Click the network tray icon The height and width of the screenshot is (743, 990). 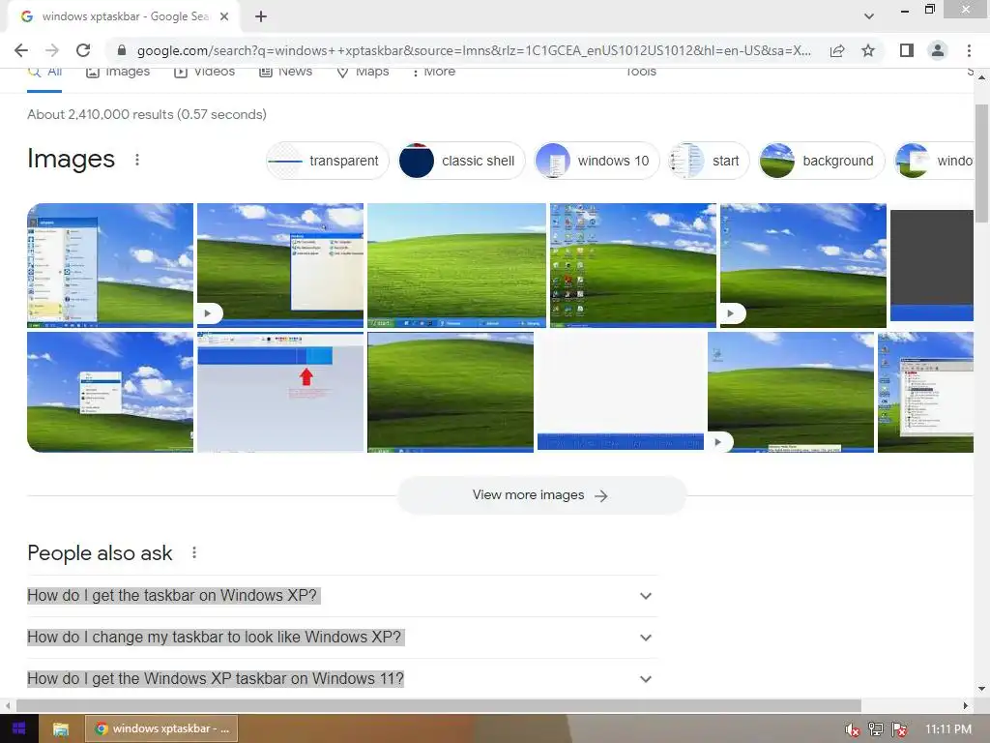click(876, 729)
